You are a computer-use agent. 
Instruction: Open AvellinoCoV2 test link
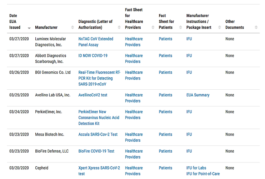(93, 95)
